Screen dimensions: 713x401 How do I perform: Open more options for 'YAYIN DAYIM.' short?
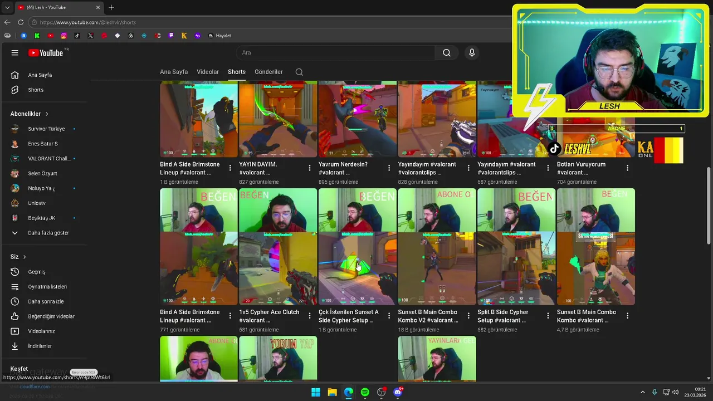310,168
